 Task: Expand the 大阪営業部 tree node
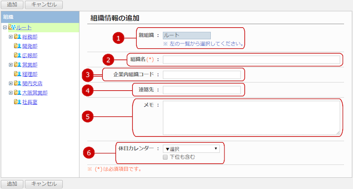tap(11, 93)
